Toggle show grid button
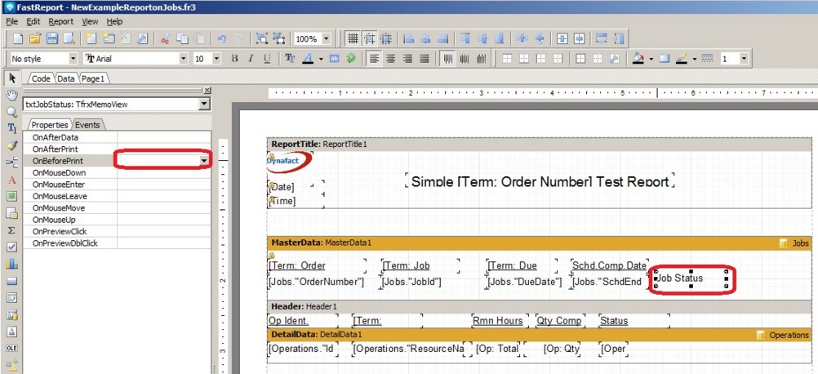This screenshot has height=374, width=818. [353, 38]
